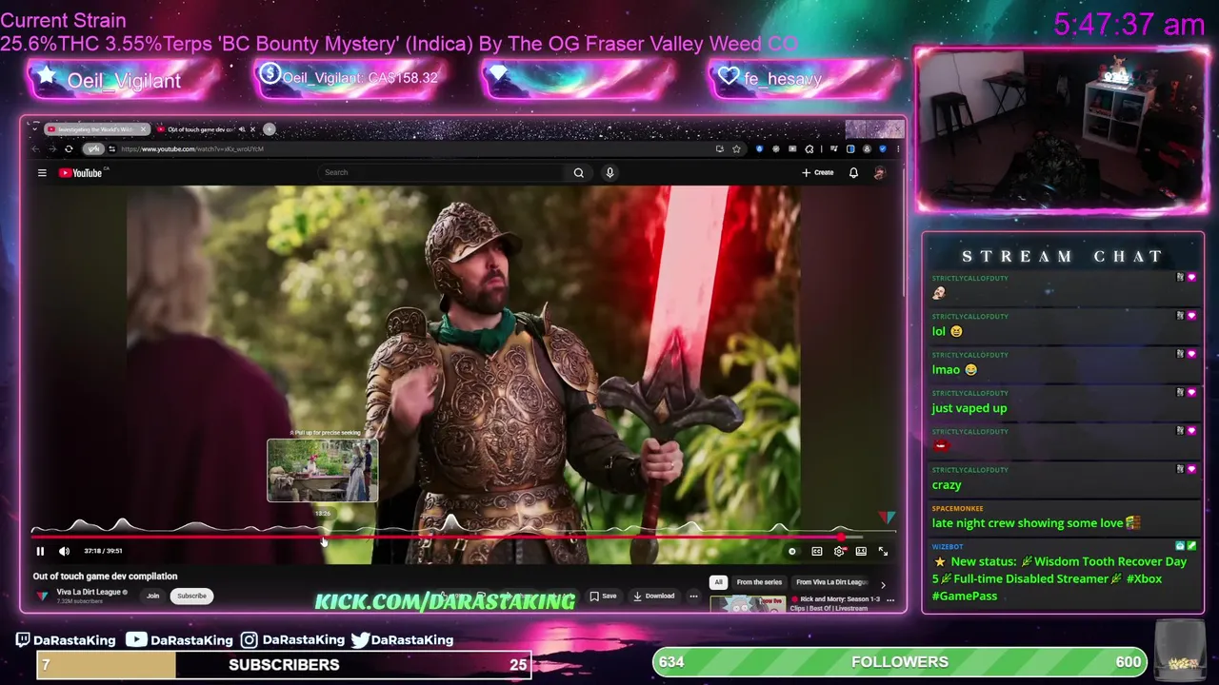Download the video
Screen dimensions: 1219x685
click(x=653, y=596)
